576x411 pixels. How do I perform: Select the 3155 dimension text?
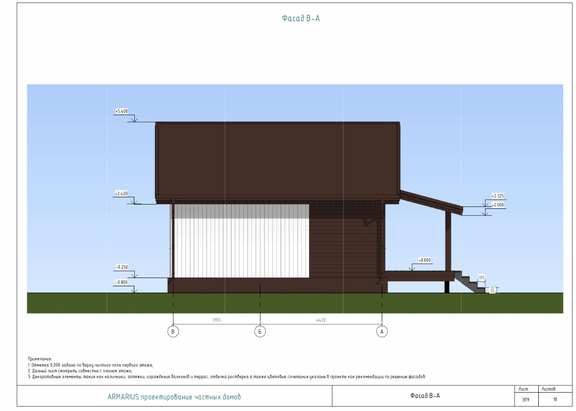tap(216, 320)
